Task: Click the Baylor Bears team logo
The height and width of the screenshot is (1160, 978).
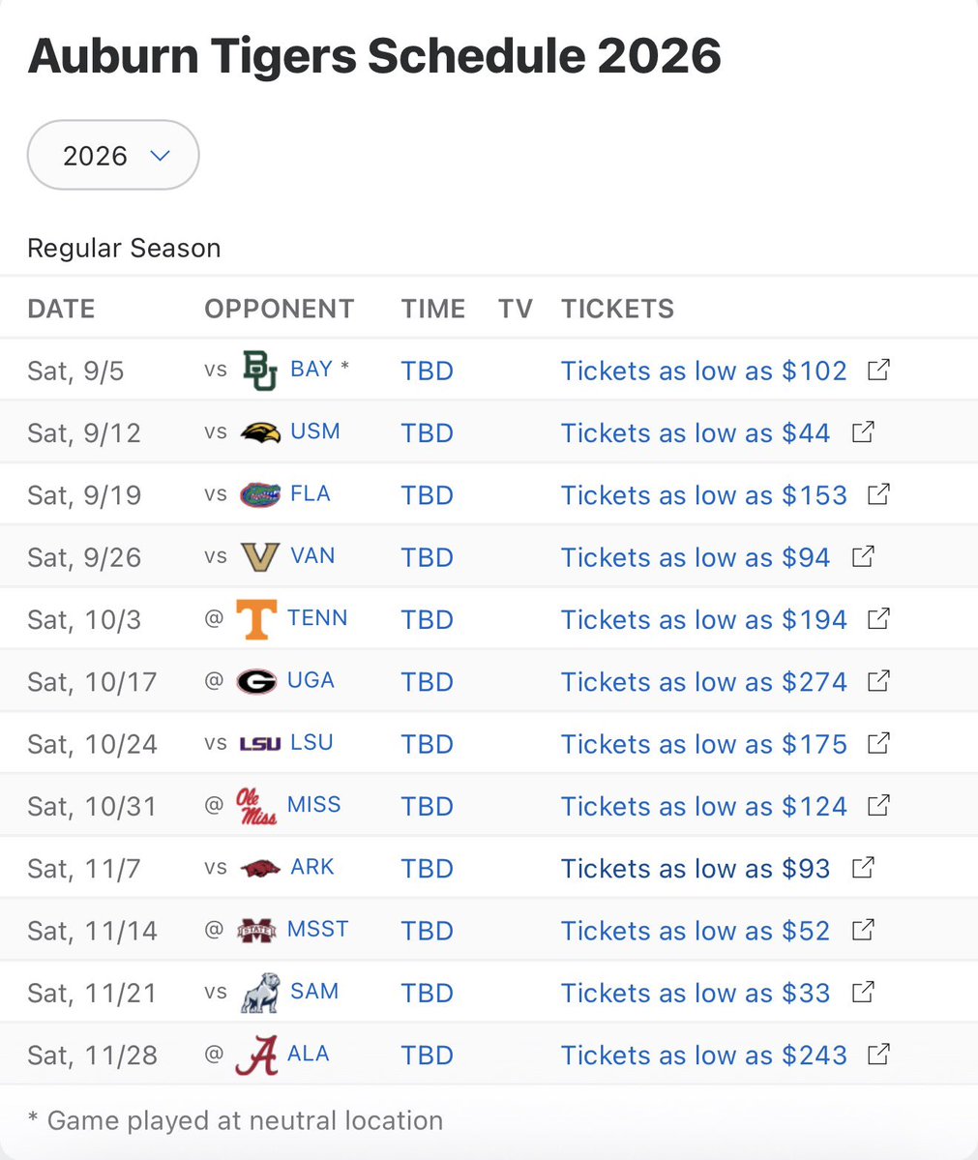Action: tap(259, 371)
